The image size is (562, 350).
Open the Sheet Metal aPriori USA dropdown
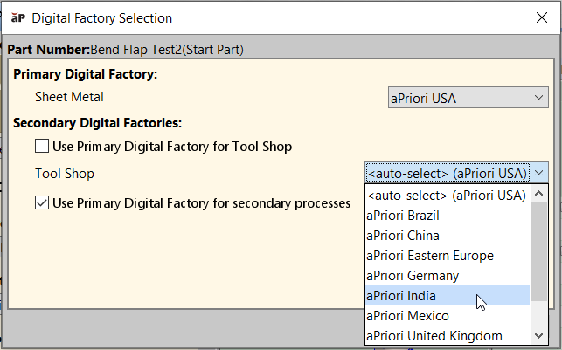(468, 98)
